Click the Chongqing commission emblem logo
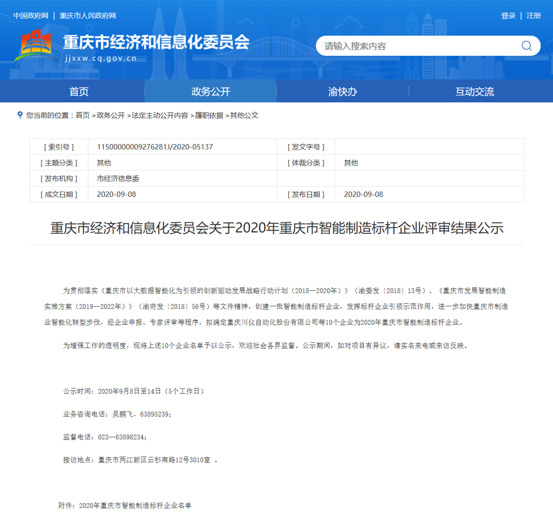The image size is (553, 522). pos(36,46)
